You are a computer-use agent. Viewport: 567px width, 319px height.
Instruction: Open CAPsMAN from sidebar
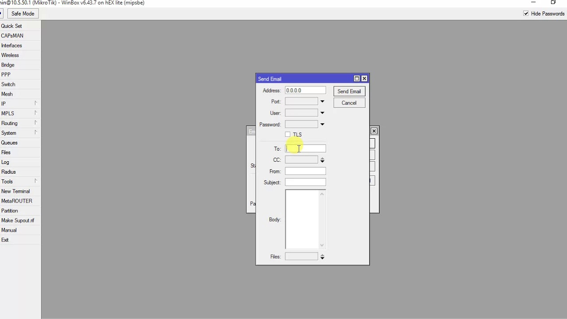click(x=12, y=36)
